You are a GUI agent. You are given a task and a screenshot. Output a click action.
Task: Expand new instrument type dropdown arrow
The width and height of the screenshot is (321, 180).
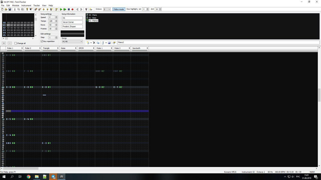[x=91, y=43]
